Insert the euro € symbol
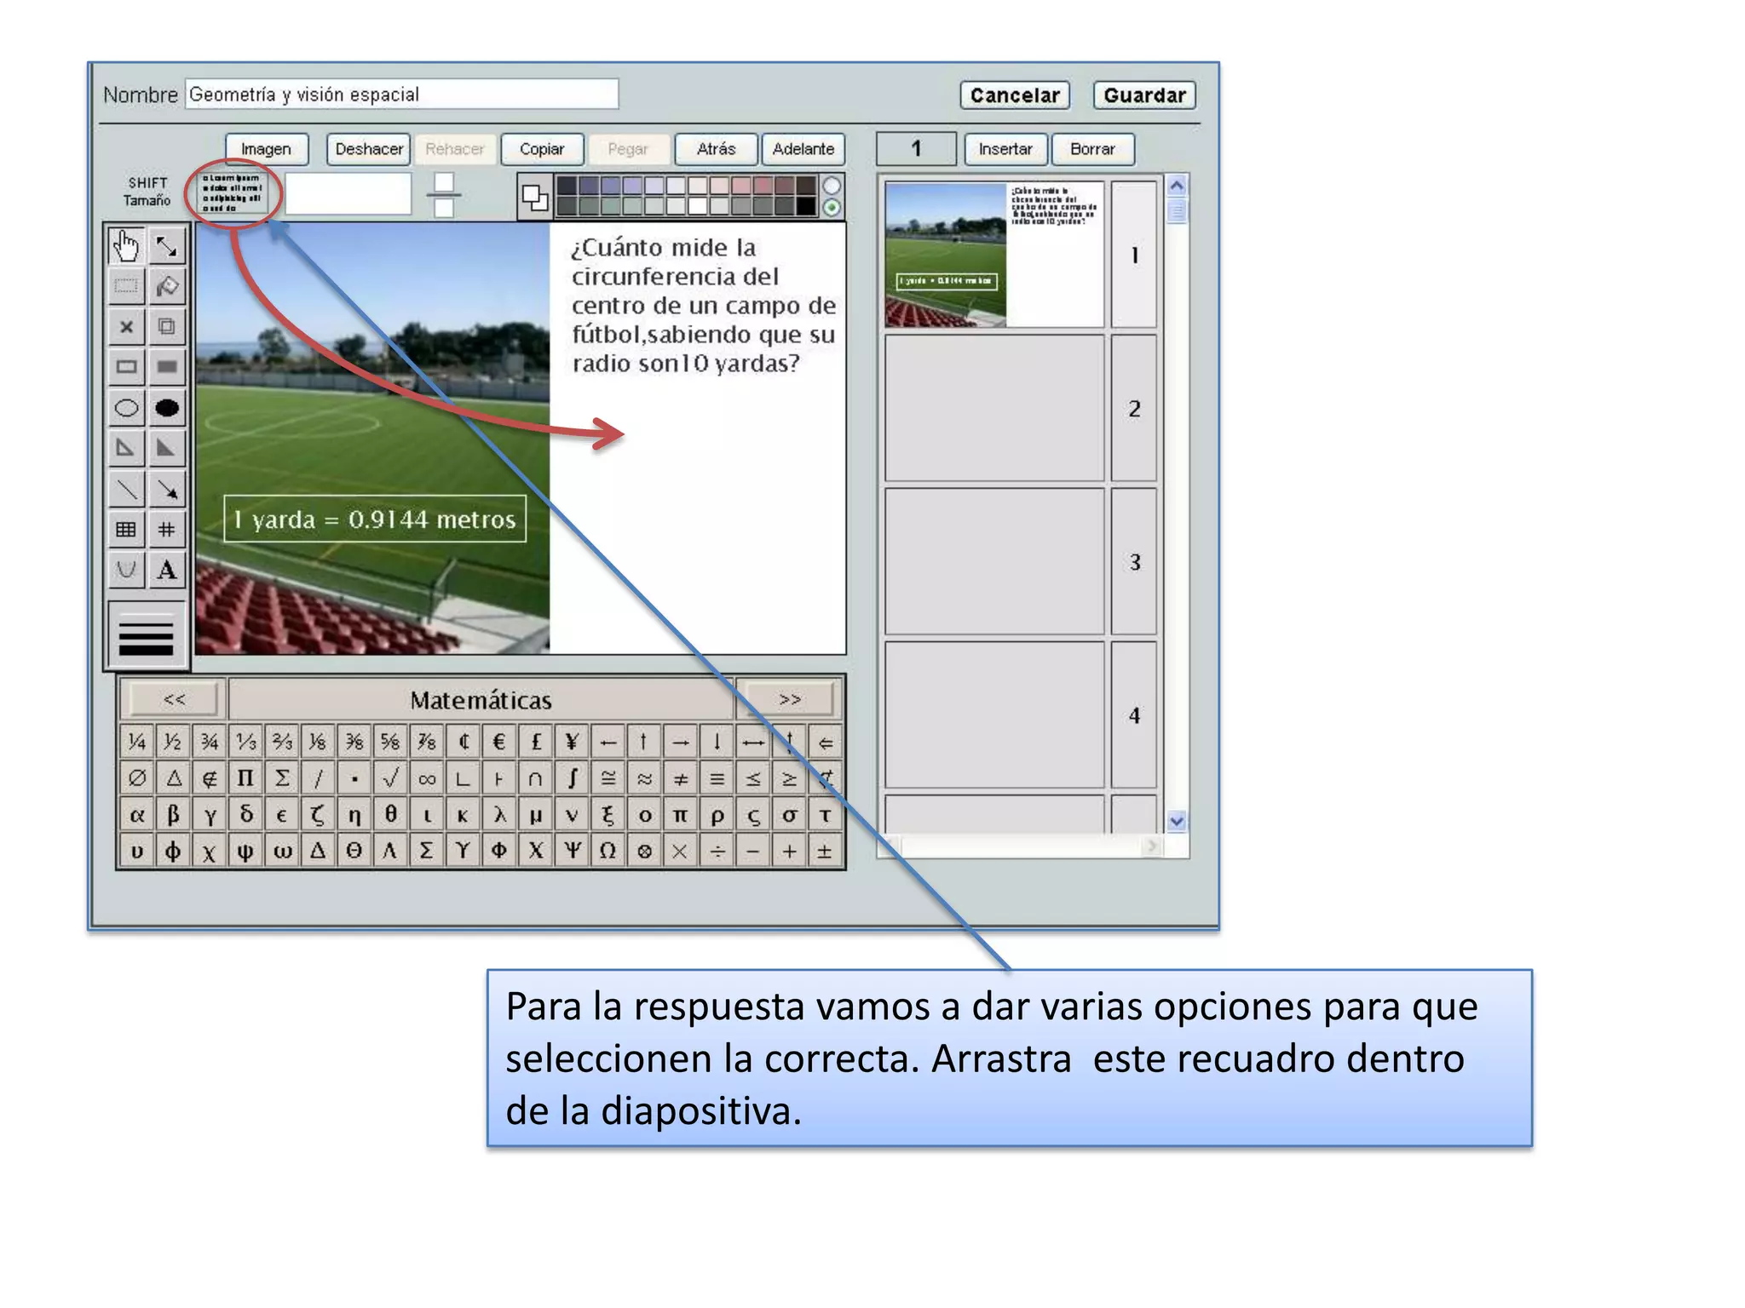The height and width of the screenshot is (1308, 1745). click(x=499, y=742)
